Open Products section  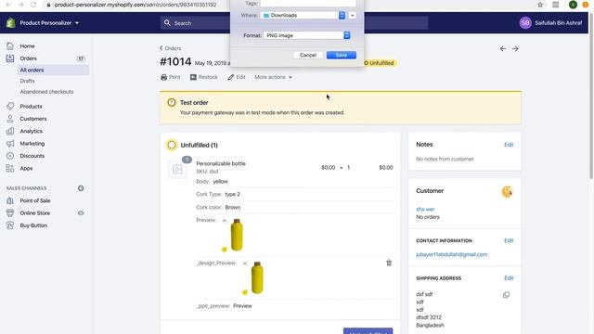[31, 107]
